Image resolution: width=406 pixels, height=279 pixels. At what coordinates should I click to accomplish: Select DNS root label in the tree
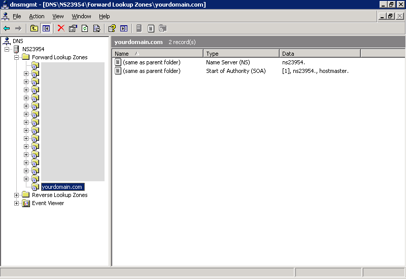click(18, 41)
